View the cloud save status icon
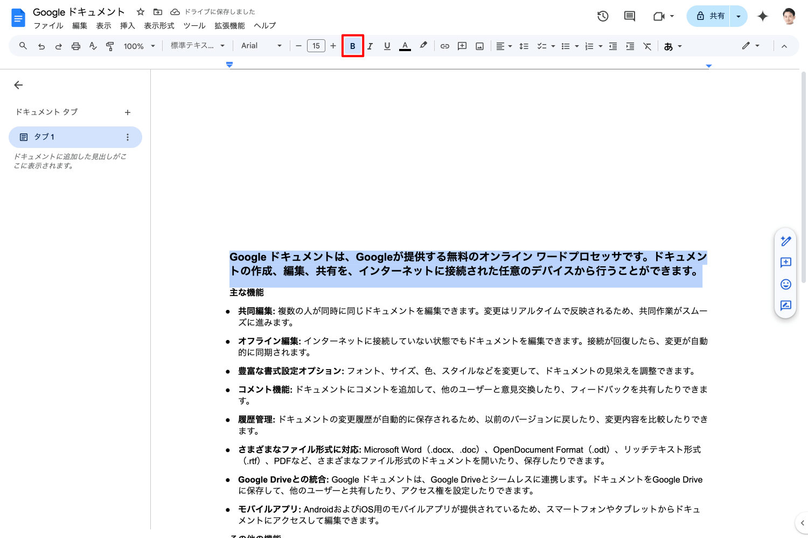 point(175,12)
